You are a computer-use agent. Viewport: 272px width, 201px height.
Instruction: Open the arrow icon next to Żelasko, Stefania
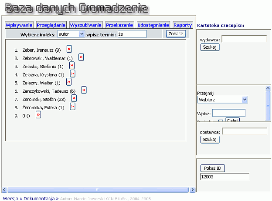point(72,65)
